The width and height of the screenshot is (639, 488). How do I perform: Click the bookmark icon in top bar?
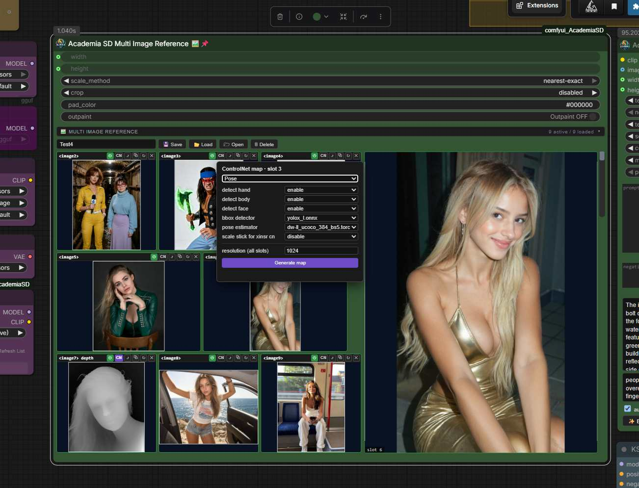click(x=614, y=6)
